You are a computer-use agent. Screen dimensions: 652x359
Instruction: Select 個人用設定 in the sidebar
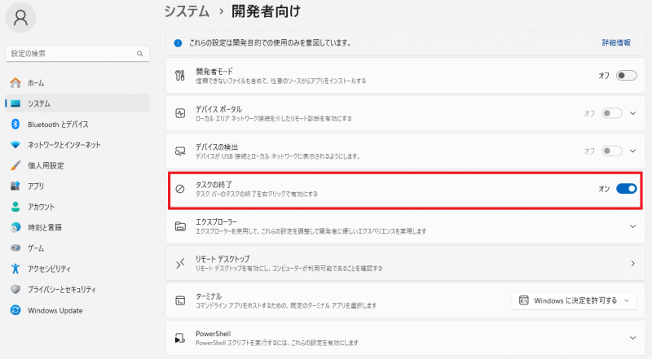[46, 165]
